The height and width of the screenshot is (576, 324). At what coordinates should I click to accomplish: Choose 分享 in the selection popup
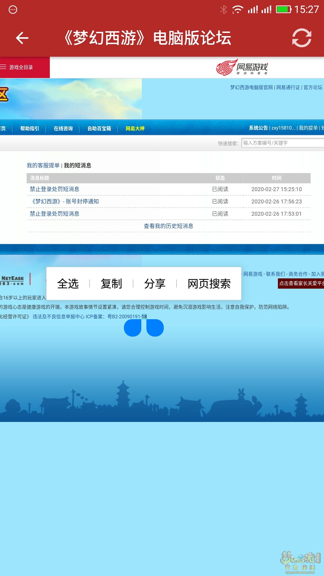155,283
